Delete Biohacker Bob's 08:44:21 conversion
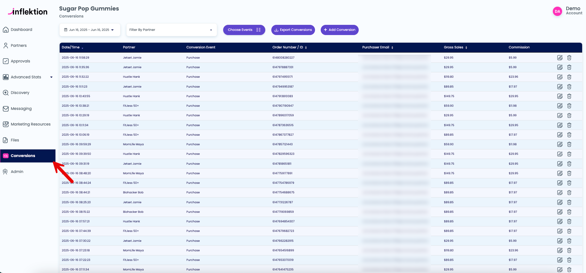The width and height of the screenshot is (586, 273). point(569,192)
